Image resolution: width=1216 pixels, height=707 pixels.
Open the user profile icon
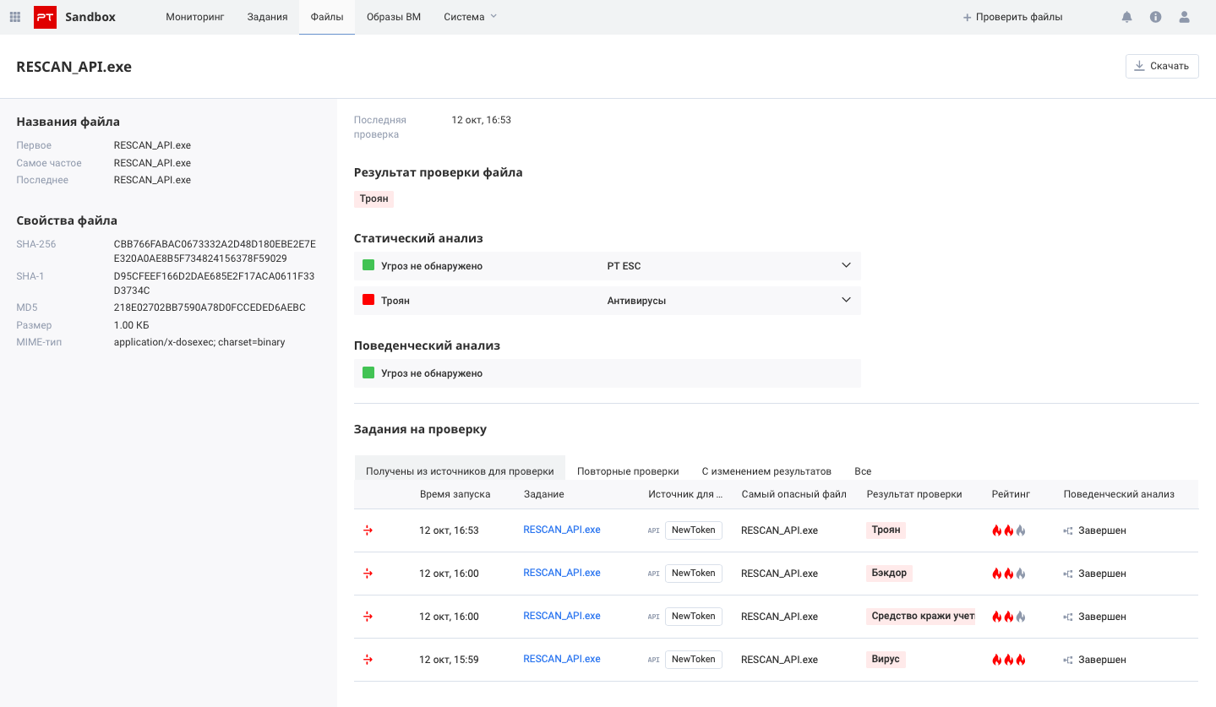(x=1184, y=17)
